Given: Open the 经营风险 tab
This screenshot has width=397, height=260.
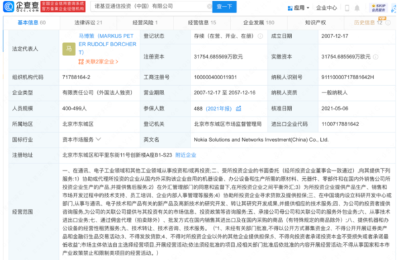Looking at the screenshot, I should [145, 22].
